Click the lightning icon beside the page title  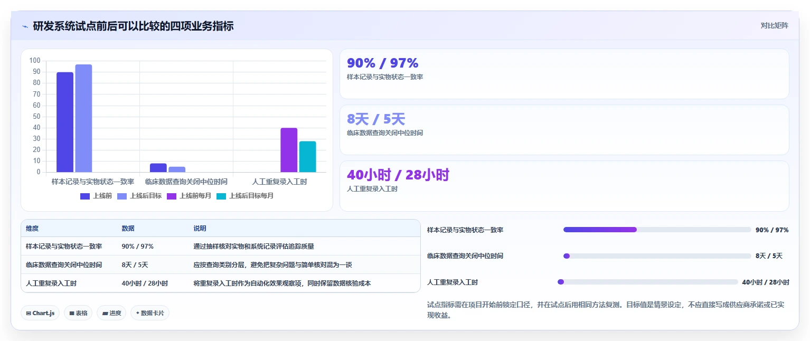(25, 26)
